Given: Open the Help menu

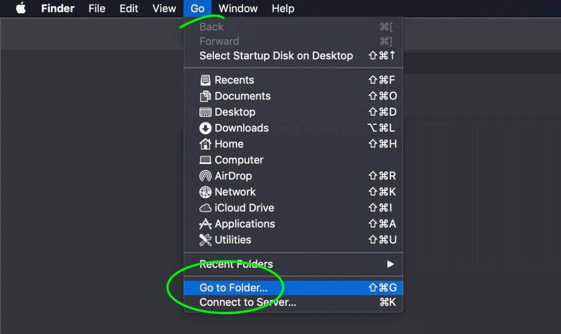Looking at the screenshot, I should [x=283, y=8].
